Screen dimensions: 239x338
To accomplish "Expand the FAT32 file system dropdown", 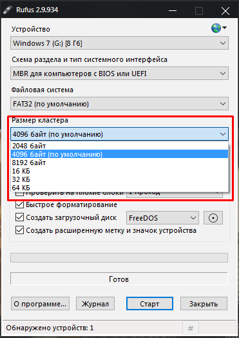I will click(119, 104).
